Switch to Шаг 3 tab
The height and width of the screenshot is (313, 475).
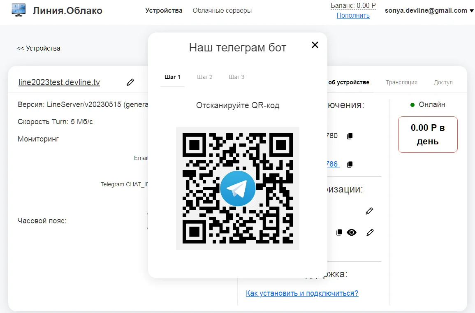point(236,77)
